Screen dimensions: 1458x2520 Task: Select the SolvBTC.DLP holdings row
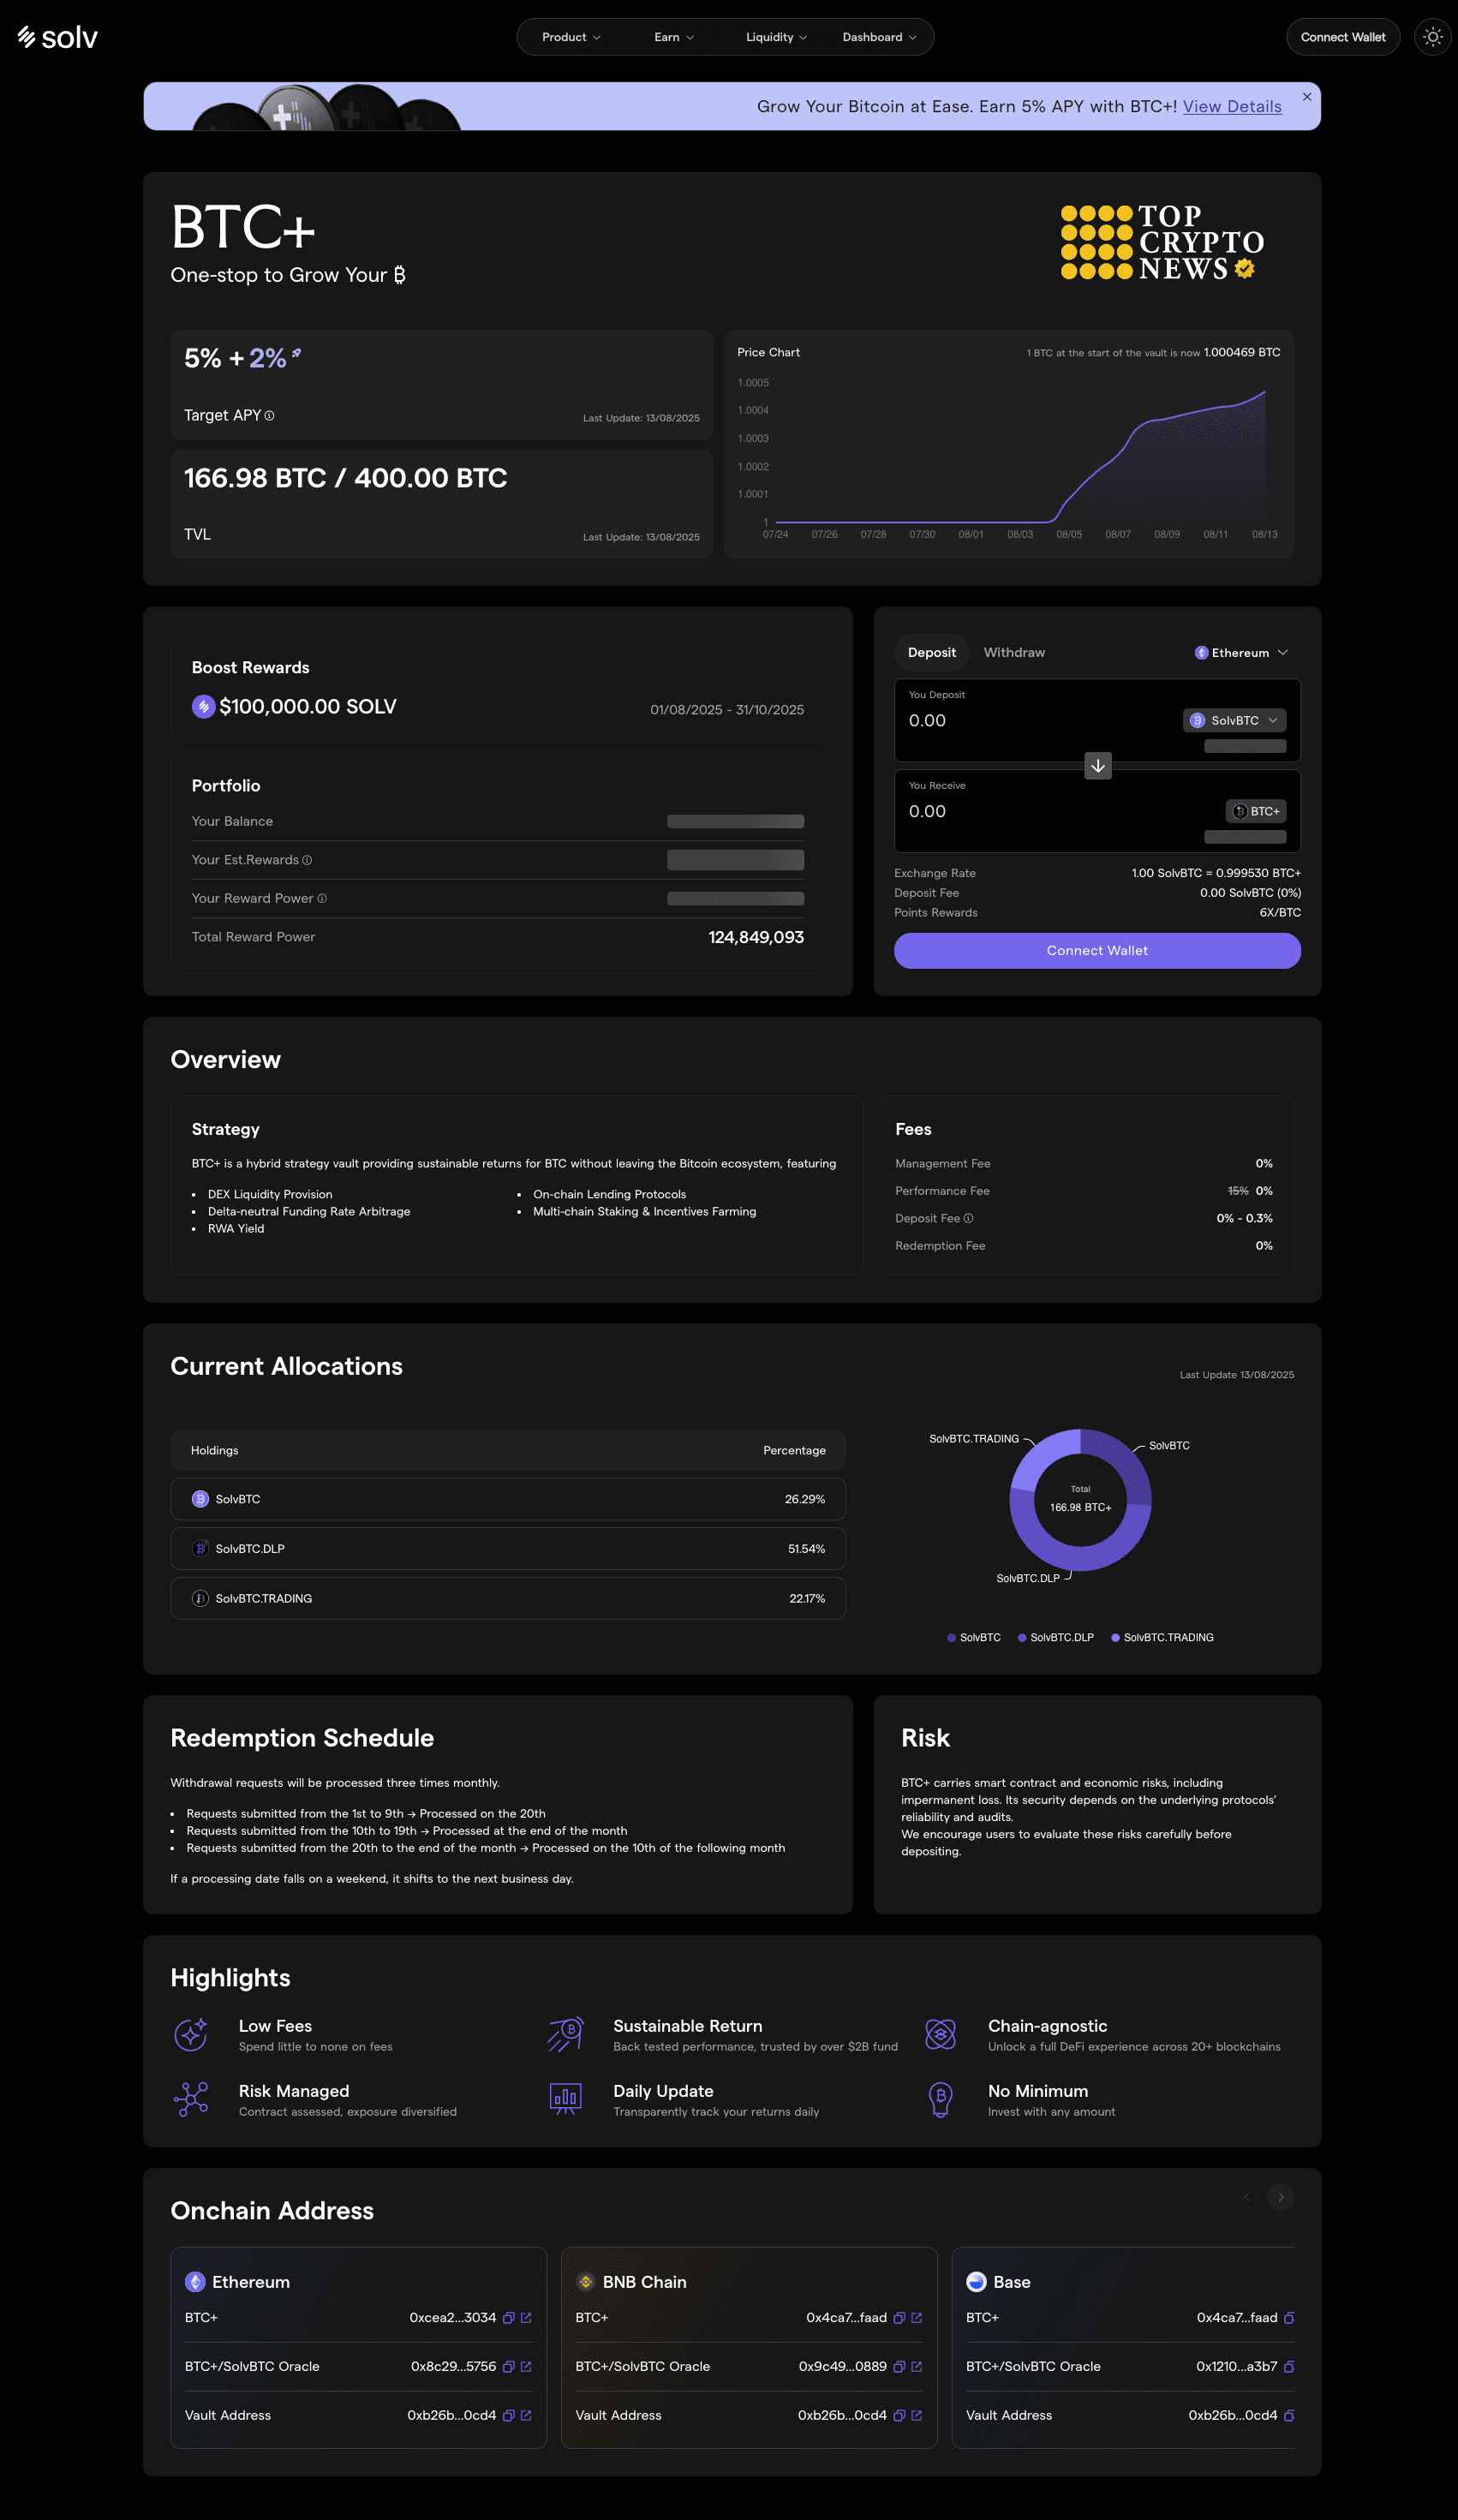coord(508,1549)
